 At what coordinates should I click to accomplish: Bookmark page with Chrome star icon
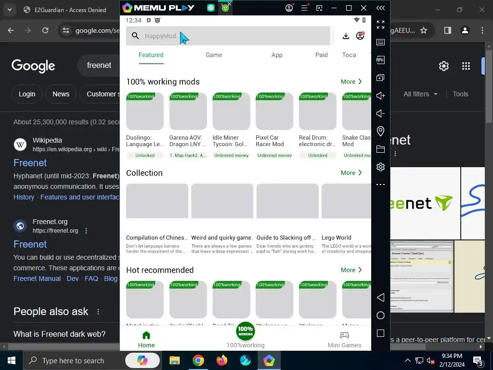coord(424,30)
